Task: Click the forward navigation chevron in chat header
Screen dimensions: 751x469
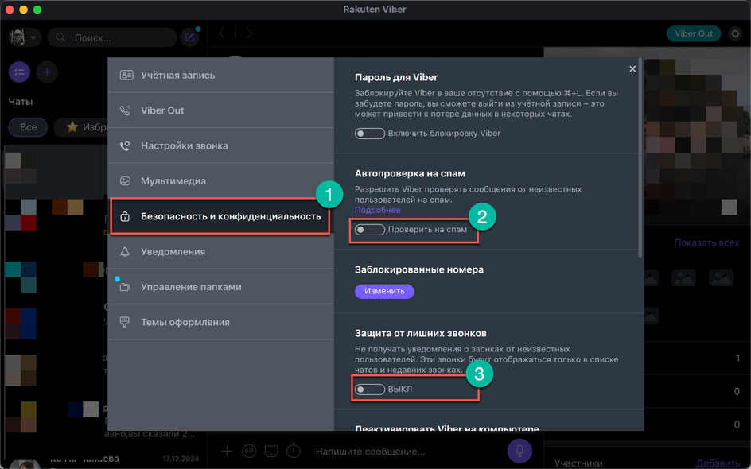Action: pos(249,33)
